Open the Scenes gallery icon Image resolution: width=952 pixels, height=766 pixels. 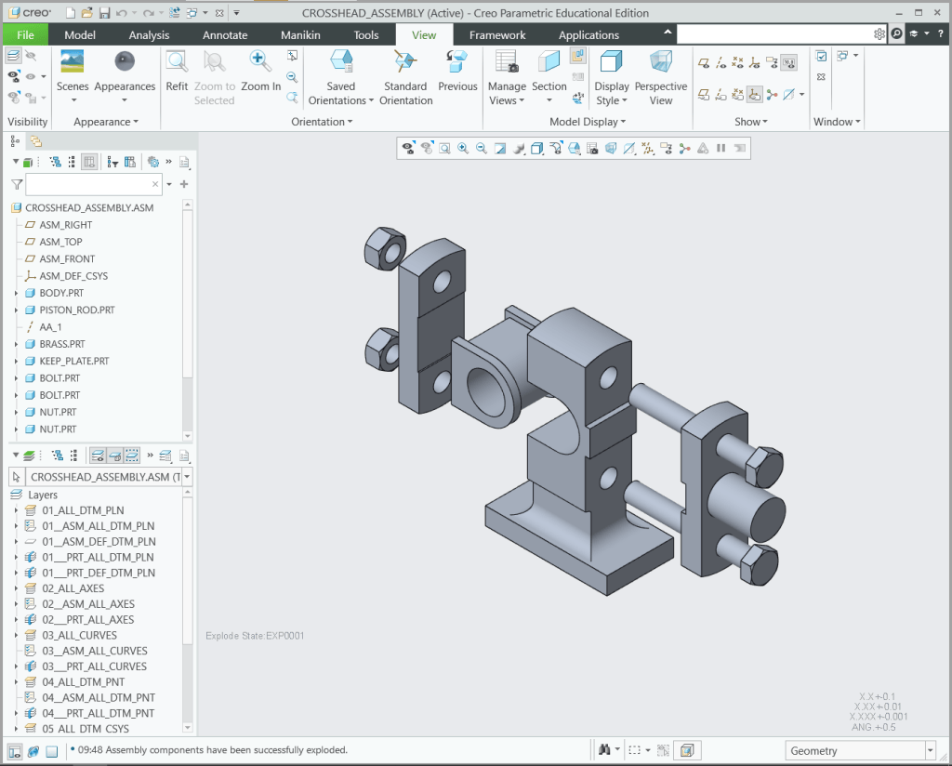coord(73,62)
